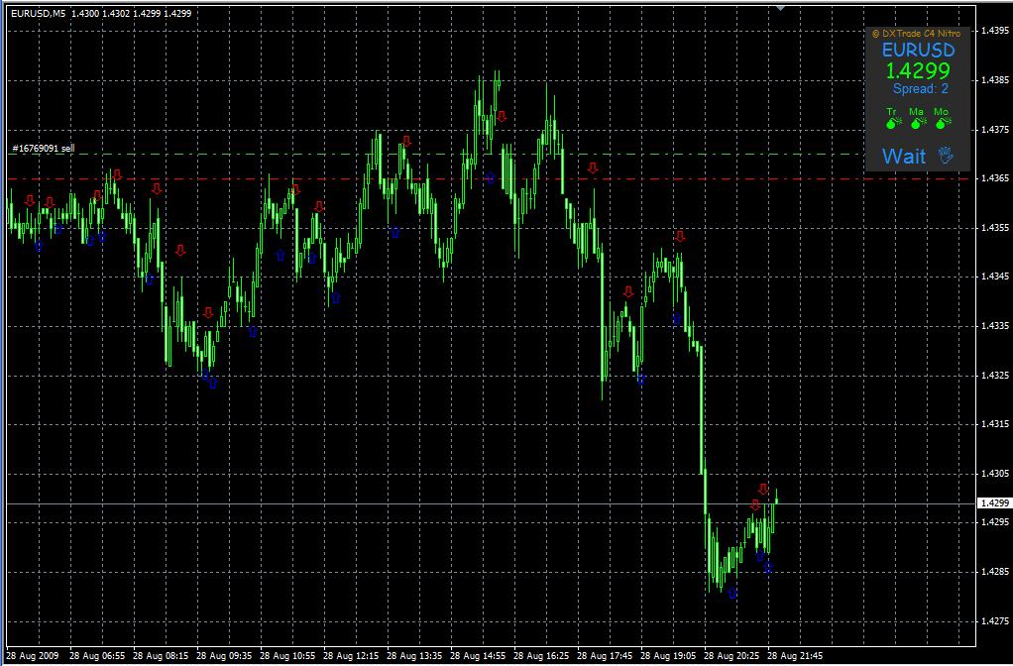Click the 28 Aug 19:05 time label
Screen dimensions: 1013x666
[668, 656]
